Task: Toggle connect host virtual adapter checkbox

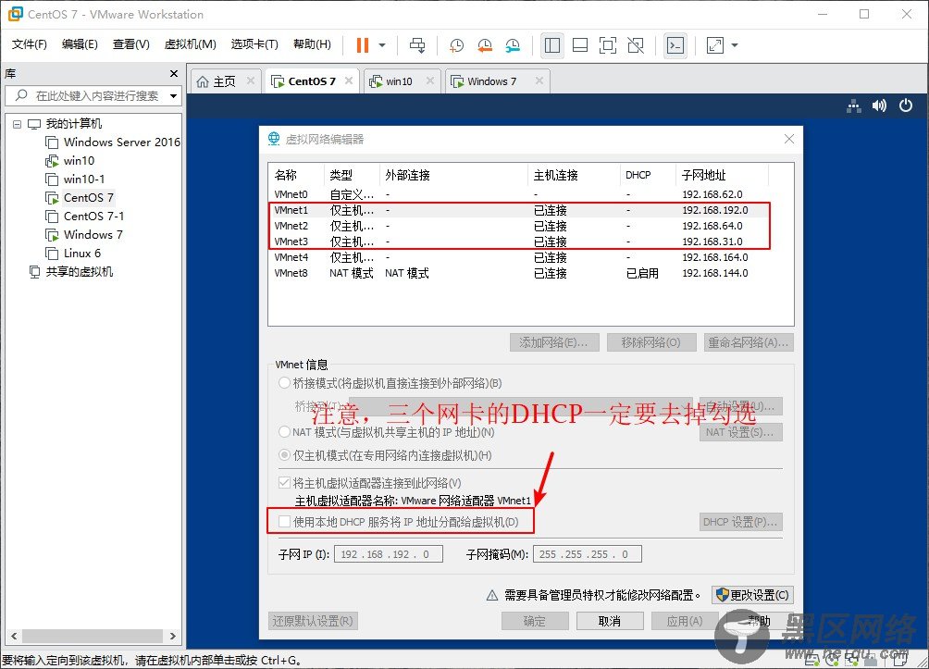Action: tap(284, 483)
